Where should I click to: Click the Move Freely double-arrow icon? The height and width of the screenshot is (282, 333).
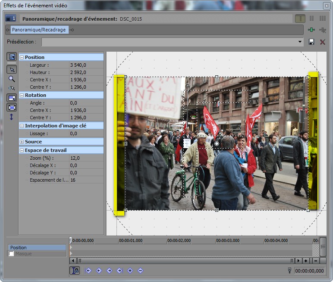pos(12,117)
